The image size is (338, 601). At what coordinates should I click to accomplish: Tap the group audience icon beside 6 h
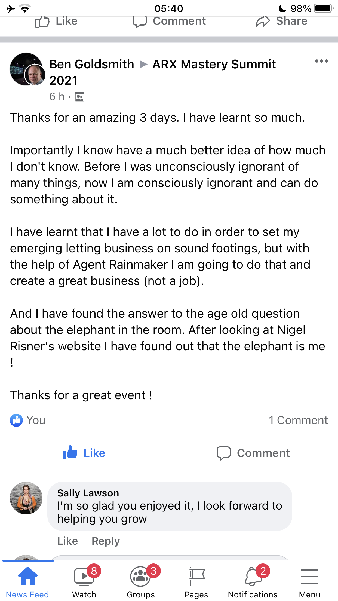pyautogui.click(x=80, y=97)
